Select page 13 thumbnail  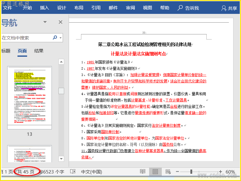point(30,98)
